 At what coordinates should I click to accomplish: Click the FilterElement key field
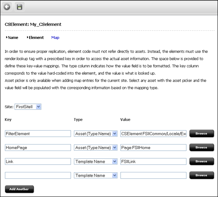(x=38, y=134)
